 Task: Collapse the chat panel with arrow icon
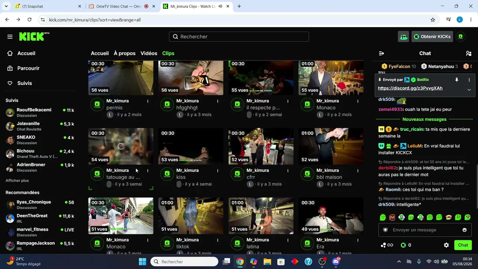pyautogui.click(x=381, y=53)
